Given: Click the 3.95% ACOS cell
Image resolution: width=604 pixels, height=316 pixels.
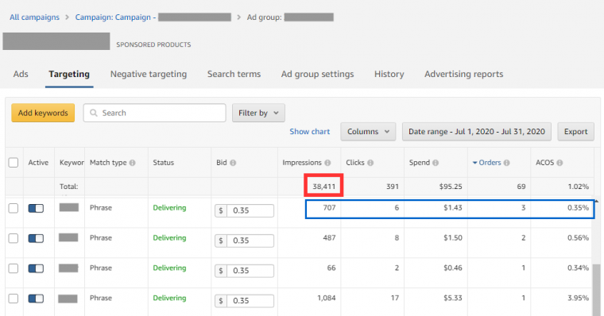Looking at the screenshot, I should click(579, 298).
